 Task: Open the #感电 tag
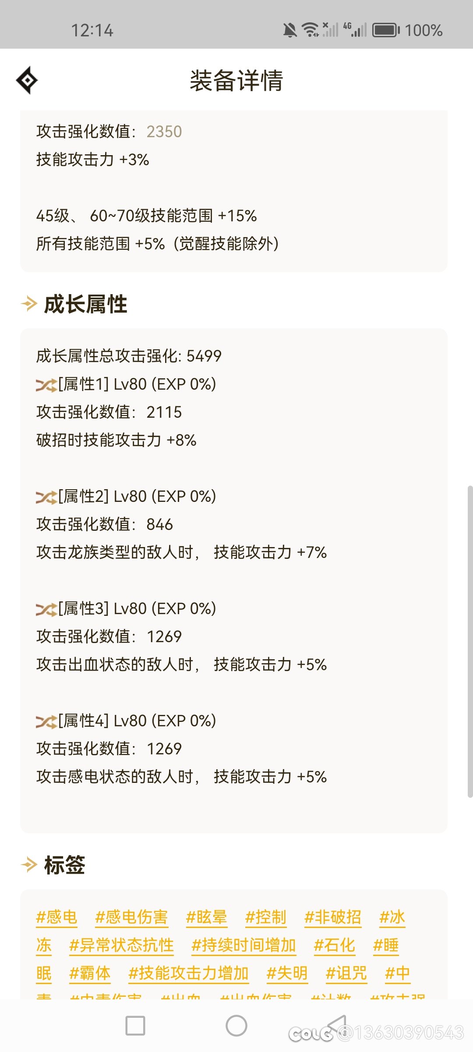coord(56,917)
